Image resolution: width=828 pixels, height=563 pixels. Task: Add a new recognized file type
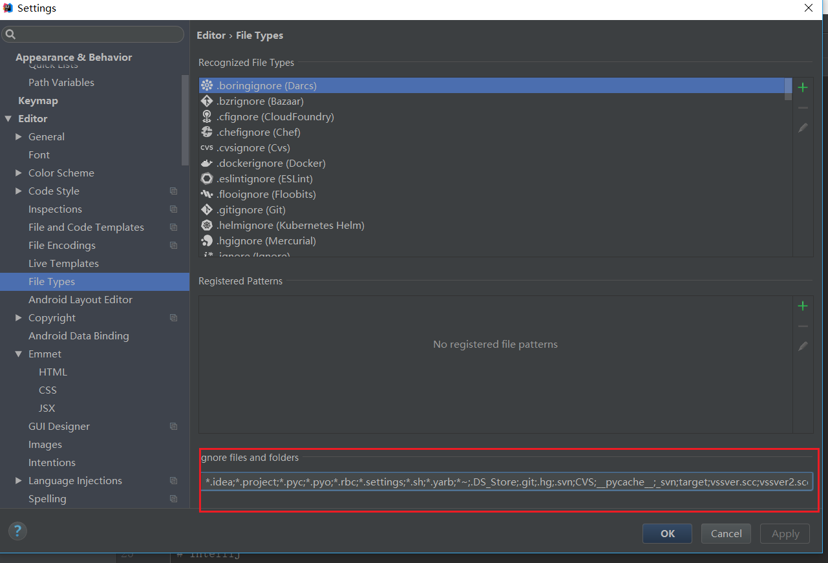[x=803, y=87]
